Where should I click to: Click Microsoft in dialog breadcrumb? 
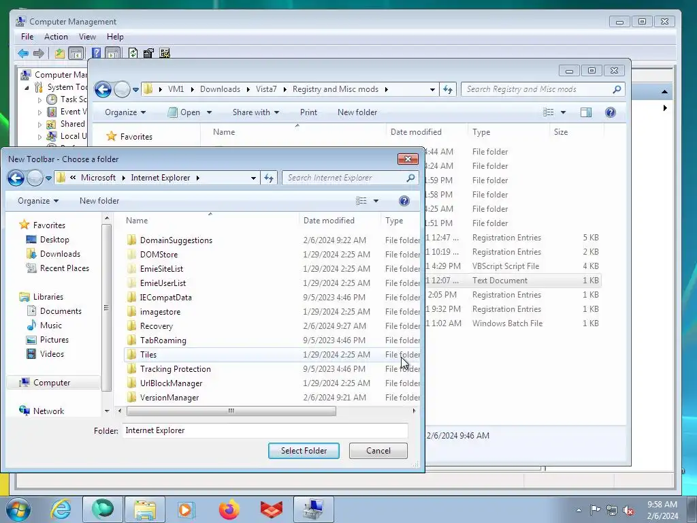point(98,178)
